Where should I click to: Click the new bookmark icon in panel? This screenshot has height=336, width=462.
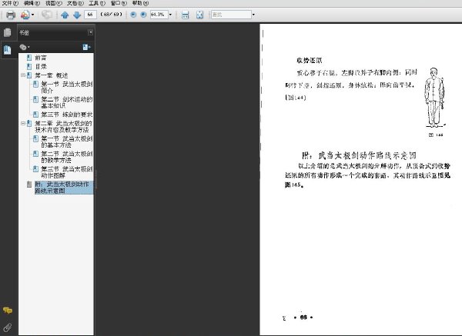pos(86,47)
